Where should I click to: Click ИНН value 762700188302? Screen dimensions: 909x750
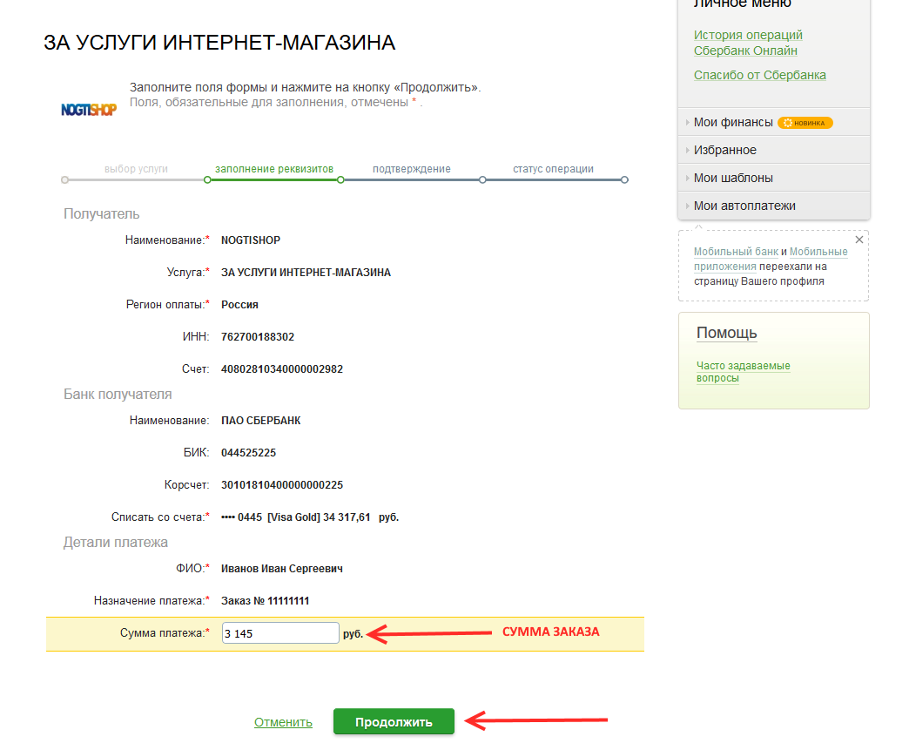tap(258, 337)
